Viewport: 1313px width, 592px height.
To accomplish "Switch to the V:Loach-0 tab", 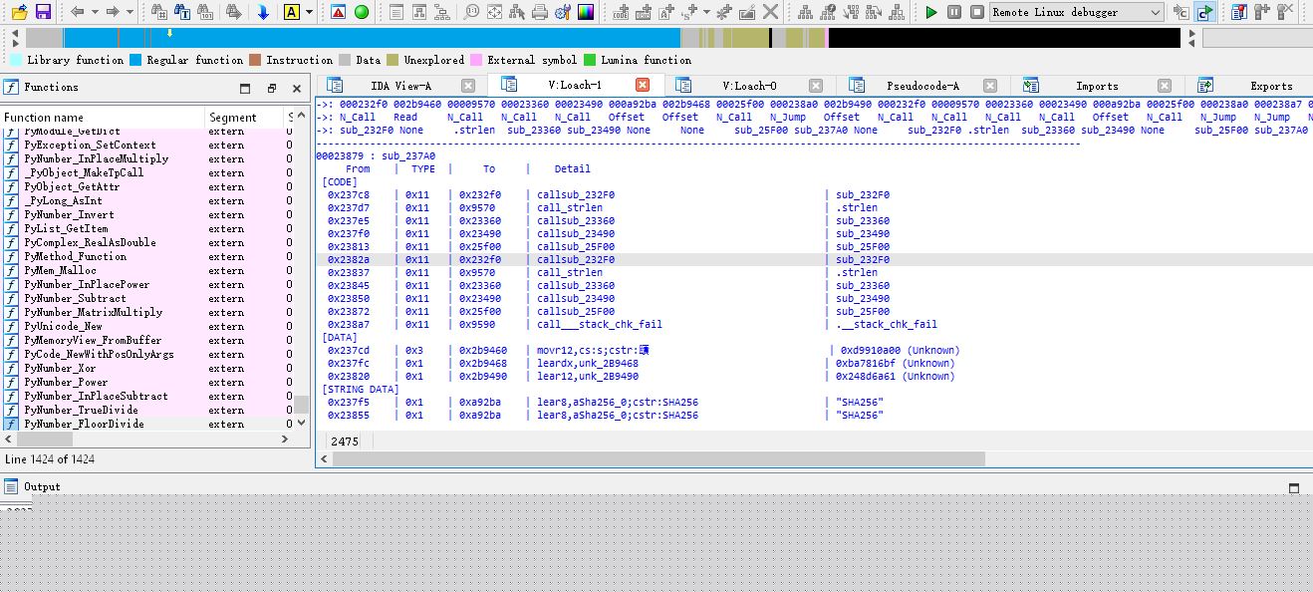I will click(x=749, y=86).
